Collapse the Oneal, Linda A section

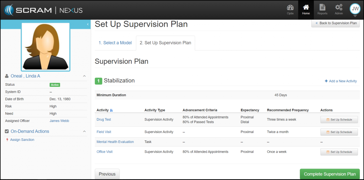84,76
